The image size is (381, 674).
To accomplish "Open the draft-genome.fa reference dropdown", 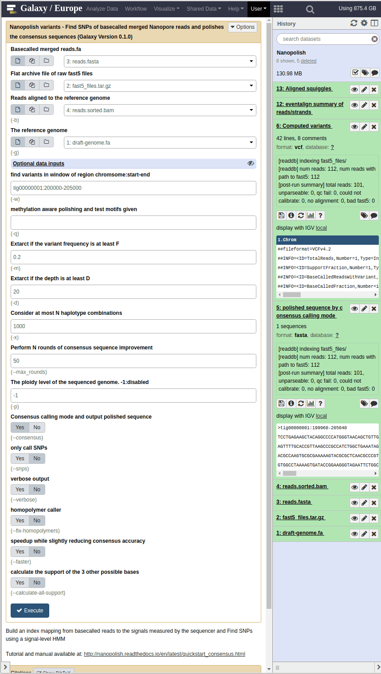I will (160, 143).
